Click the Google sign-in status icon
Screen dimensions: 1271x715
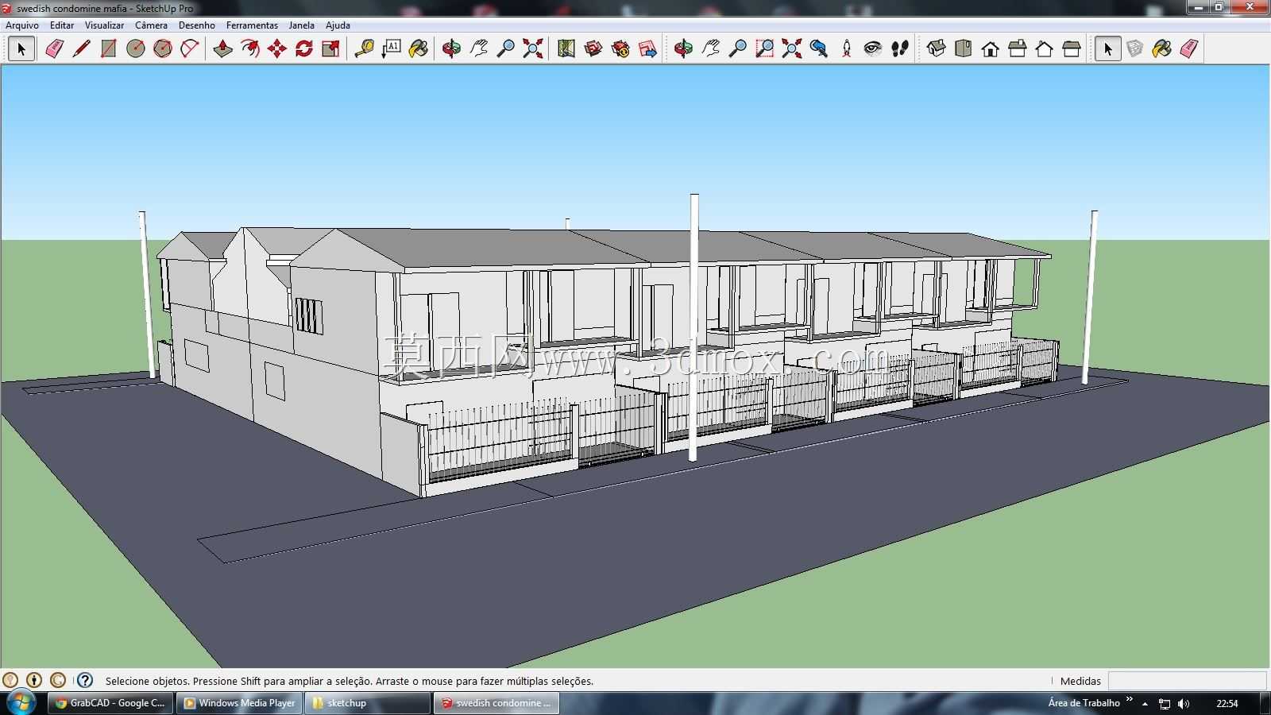coord(58,680)
